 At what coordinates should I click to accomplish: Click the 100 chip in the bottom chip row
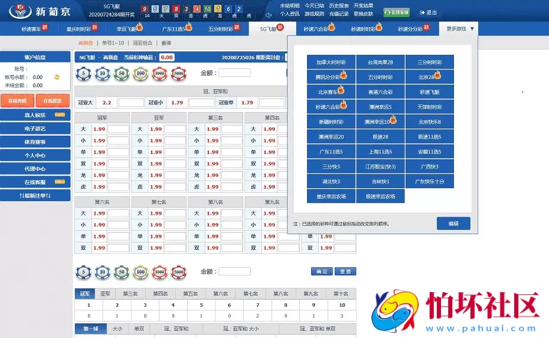tap(140, 272)
